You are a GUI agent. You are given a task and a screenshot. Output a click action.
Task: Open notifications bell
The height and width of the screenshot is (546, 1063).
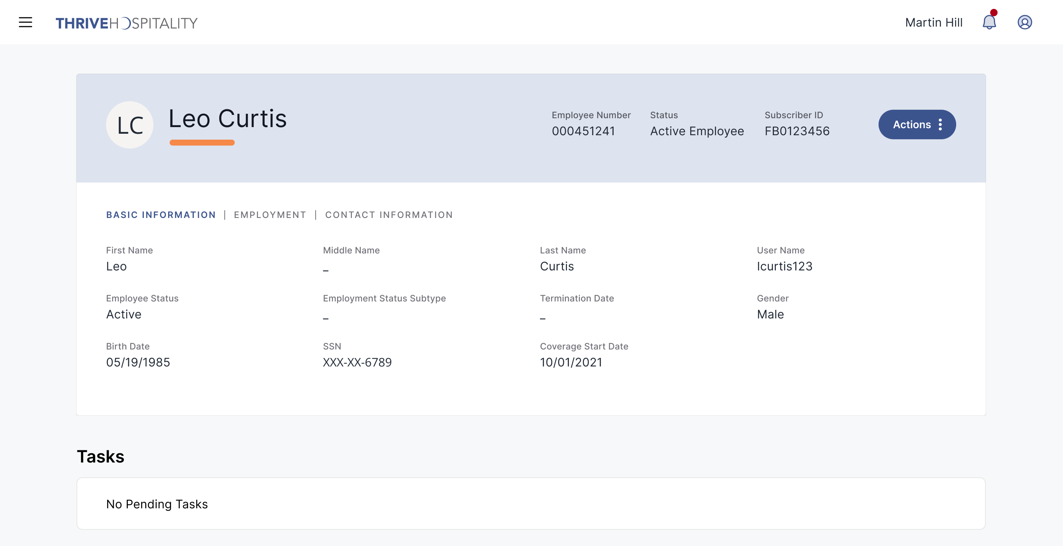coord(989,22)
